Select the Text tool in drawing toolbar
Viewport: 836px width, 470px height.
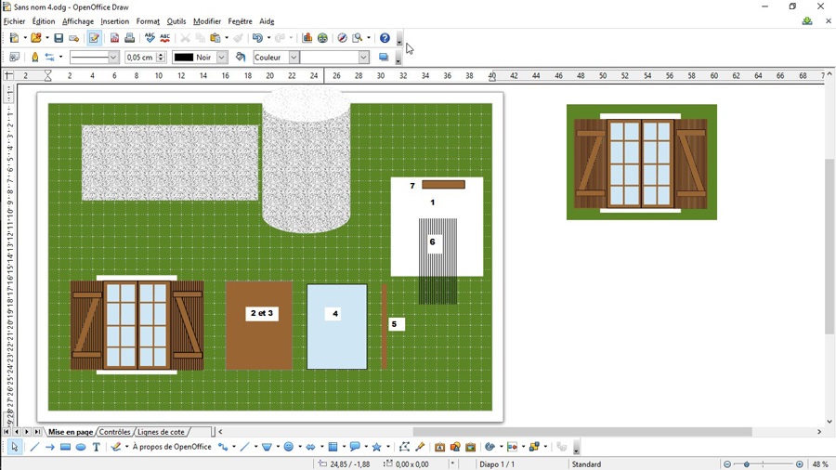[96, 447]
